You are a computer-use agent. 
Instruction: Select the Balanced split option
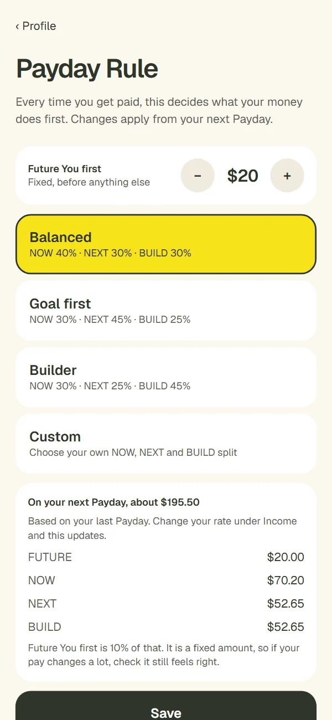pyautogui.click(x=166, y=244)
